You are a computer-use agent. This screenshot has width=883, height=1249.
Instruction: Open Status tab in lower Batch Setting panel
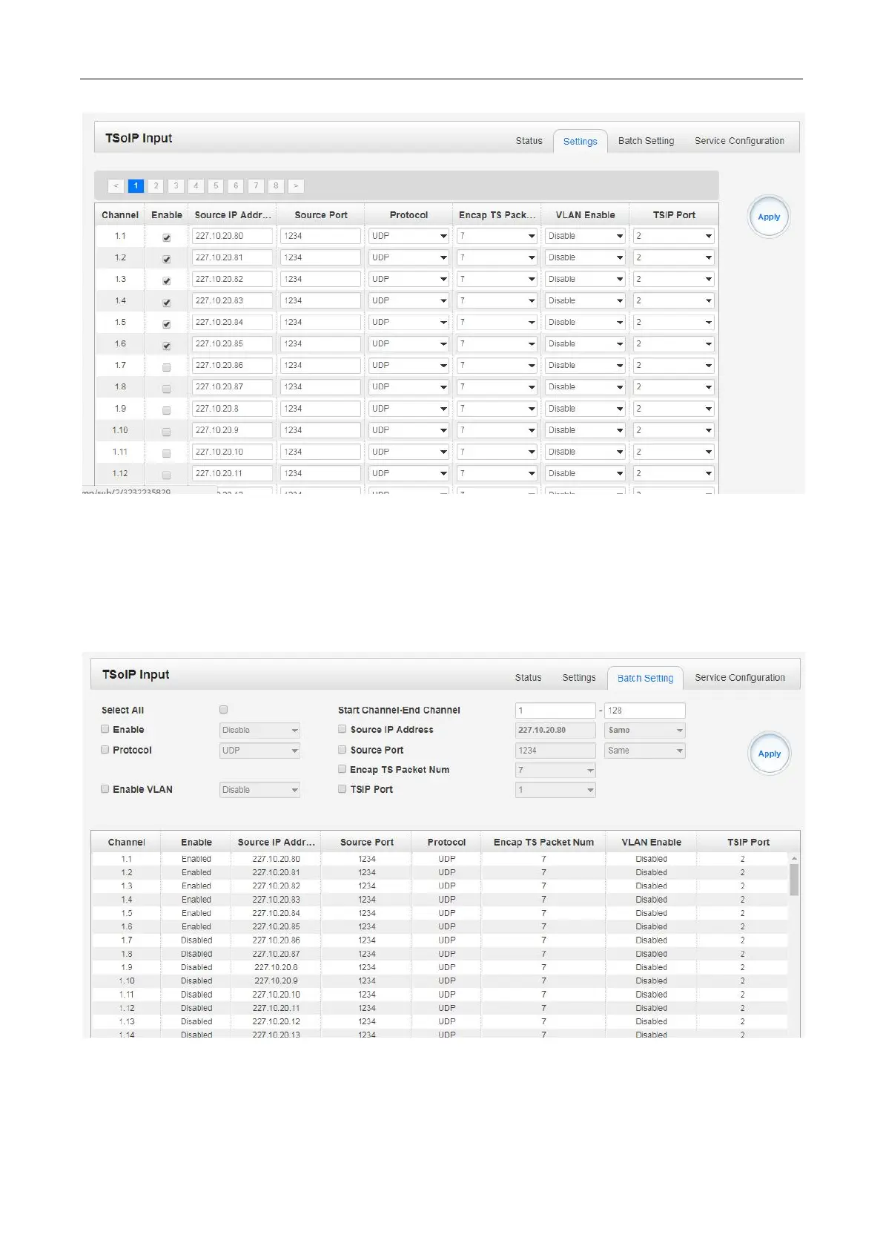(x=528, y=678)
